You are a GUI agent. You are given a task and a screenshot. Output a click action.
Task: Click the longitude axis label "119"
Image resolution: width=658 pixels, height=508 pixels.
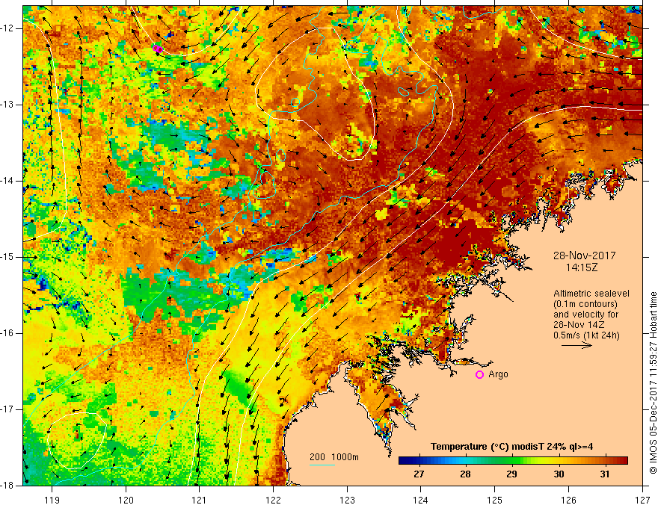(x=52, y=500)
